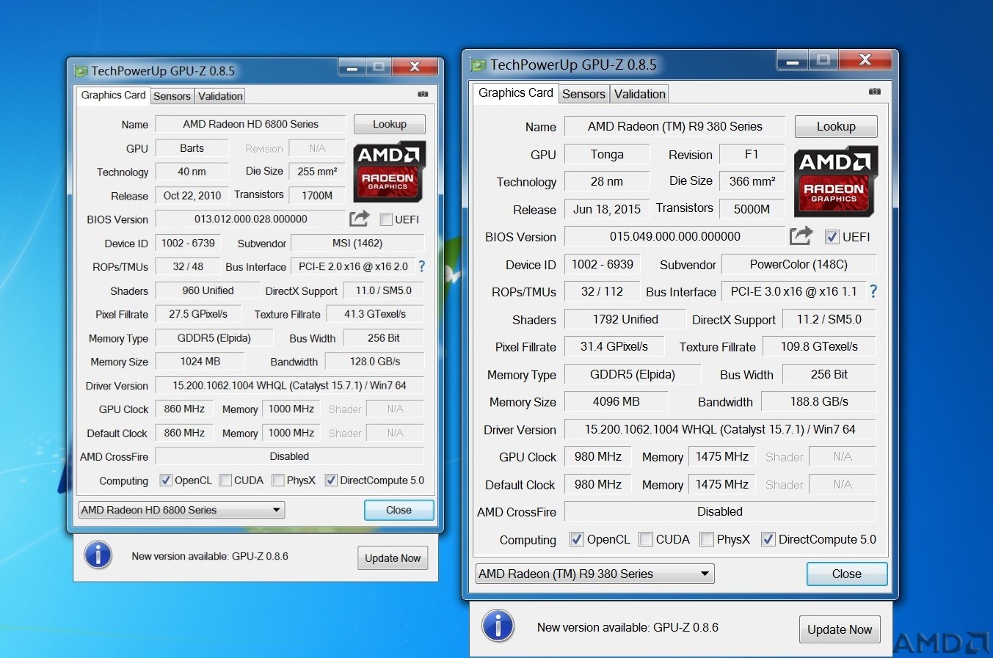Image resolution: width=993 pixels, height=658 pixels.
Task: Click Memory Size value 1024 MB
Action: pos(200,361)
